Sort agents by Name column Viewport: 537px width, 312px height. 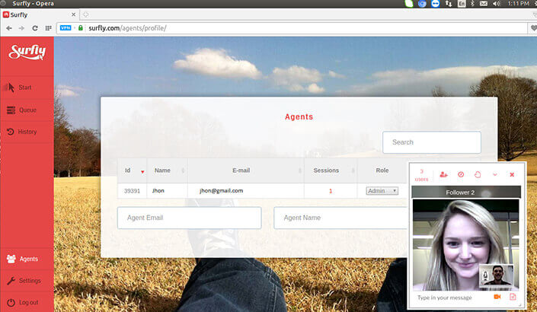click(x=167, y=170)
